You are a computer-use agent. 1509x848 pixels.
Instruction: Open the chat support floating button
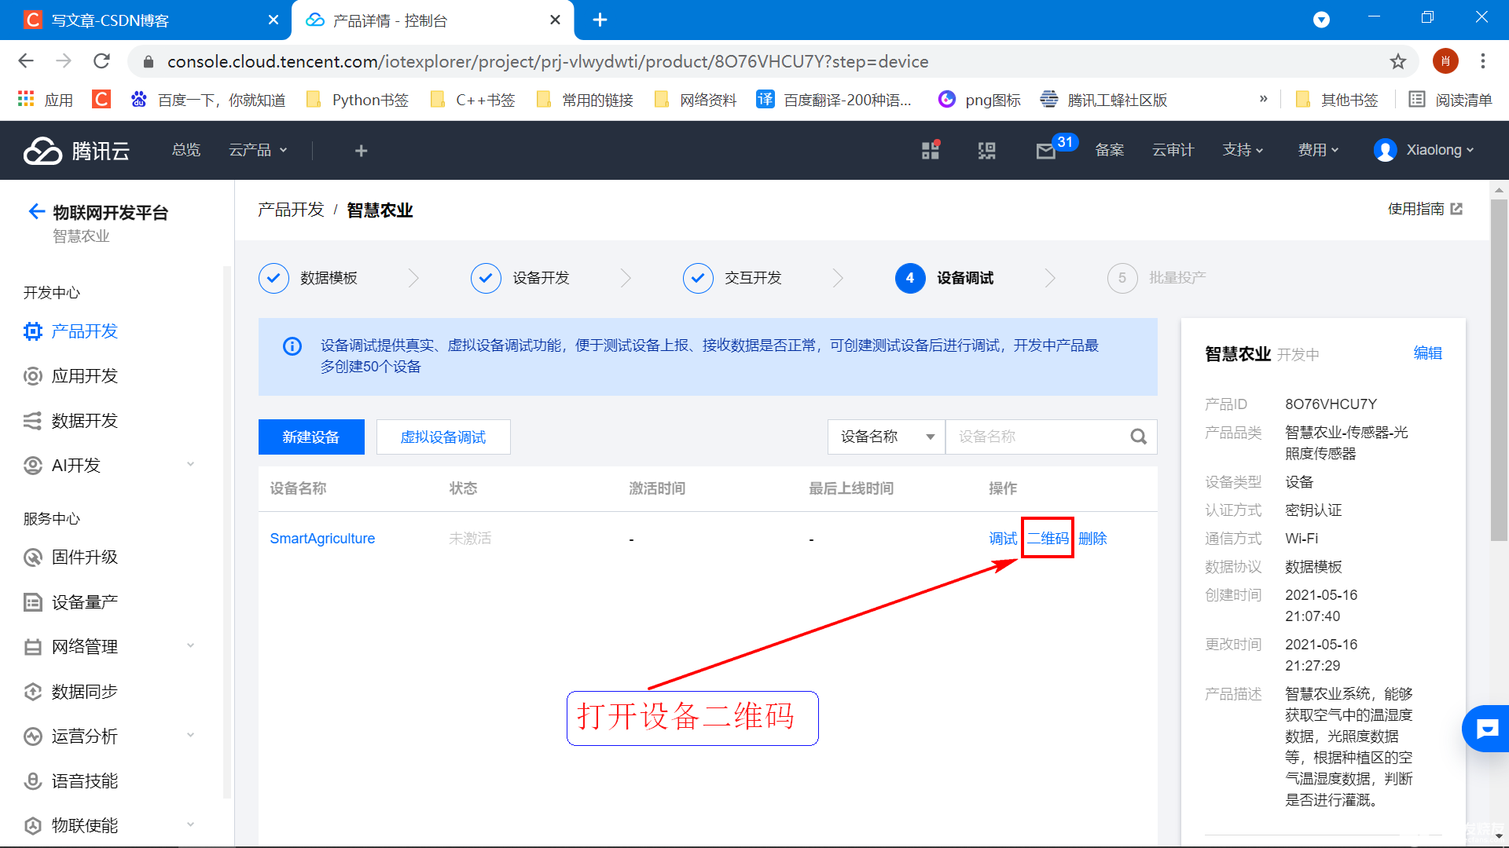pyautogui.click(x=1486, y=729)
